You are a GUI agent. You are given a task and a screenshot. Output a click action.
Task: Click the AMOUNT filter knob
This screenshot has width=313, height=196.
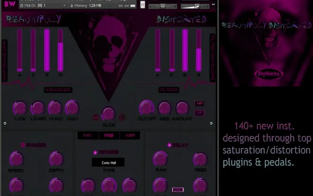point(182,108)
